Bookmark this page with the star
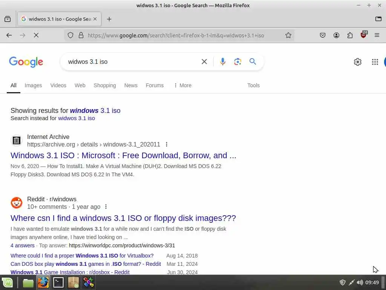The height and width of the screenshot is (290, 386). pyautogui.click(x=288, y=35)
